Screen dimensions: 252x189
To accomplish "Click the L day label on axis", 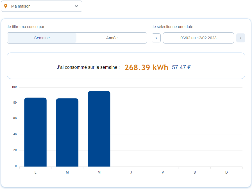I will tap(35, 172).
